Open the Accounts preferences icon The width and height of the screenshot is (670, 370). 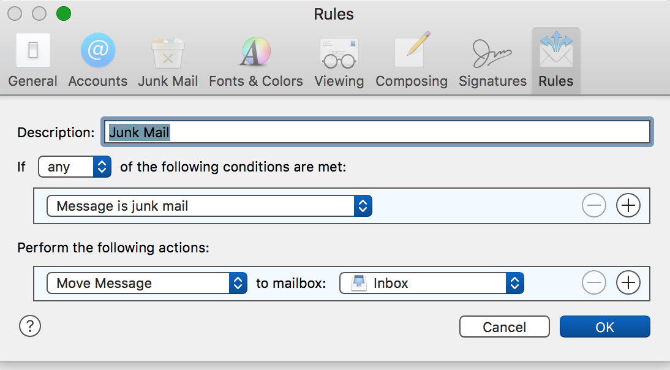[x=98, y=50]
